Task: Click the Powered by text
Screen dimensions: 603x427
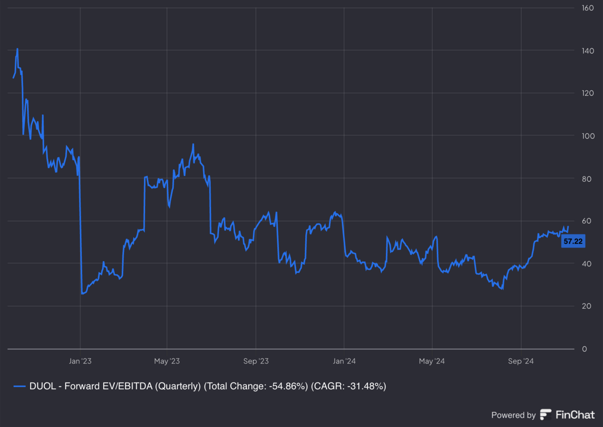Action: point(513,415)
